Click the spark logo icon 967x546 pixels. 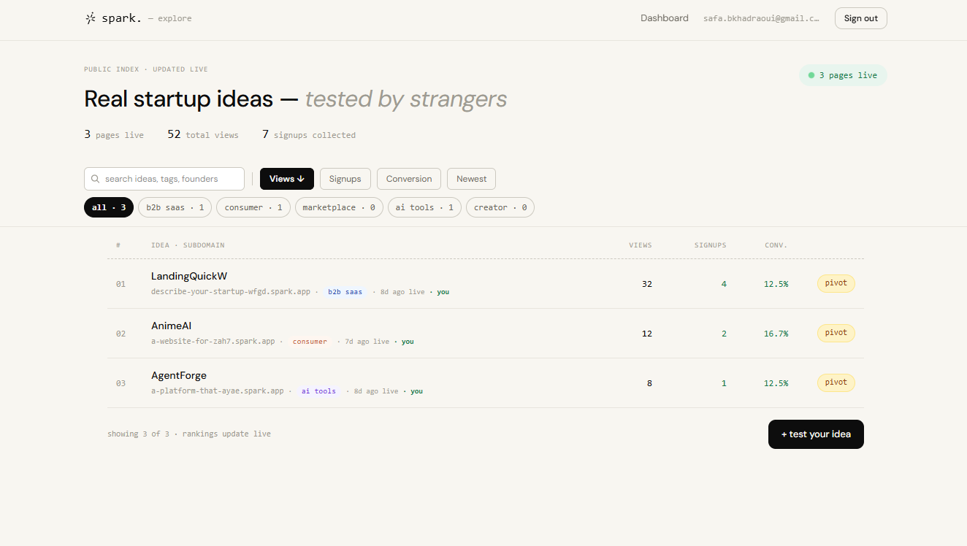91,18
